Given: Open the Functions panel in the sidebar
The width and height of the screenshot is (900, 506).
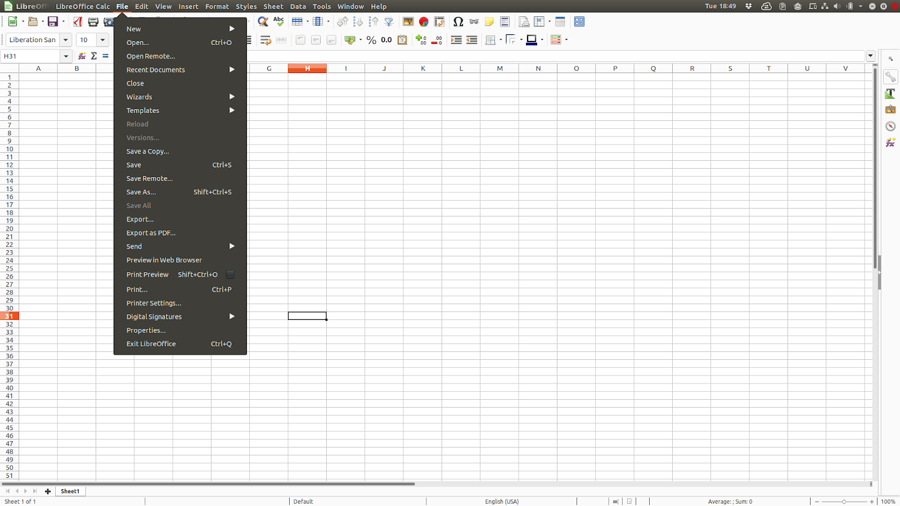Looking at the screenshot, I should (890, 142).
